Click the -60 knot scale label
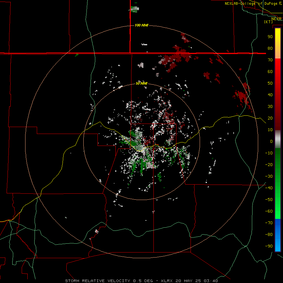Viewport: 283px width, 283px height. (269, 211)
